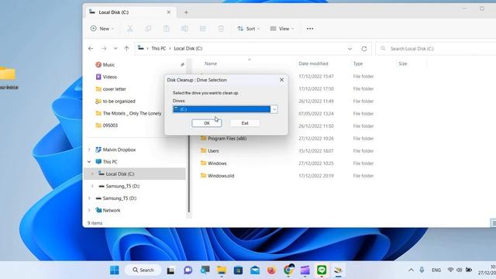Expand the Malvin Dropbox node
This screenshot has height=279, width=496.
[x=89, y=150]
